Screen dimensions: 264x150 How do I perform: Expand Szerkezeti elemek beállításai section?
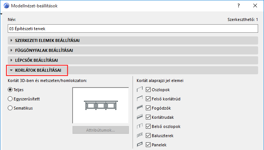[133, 40]
